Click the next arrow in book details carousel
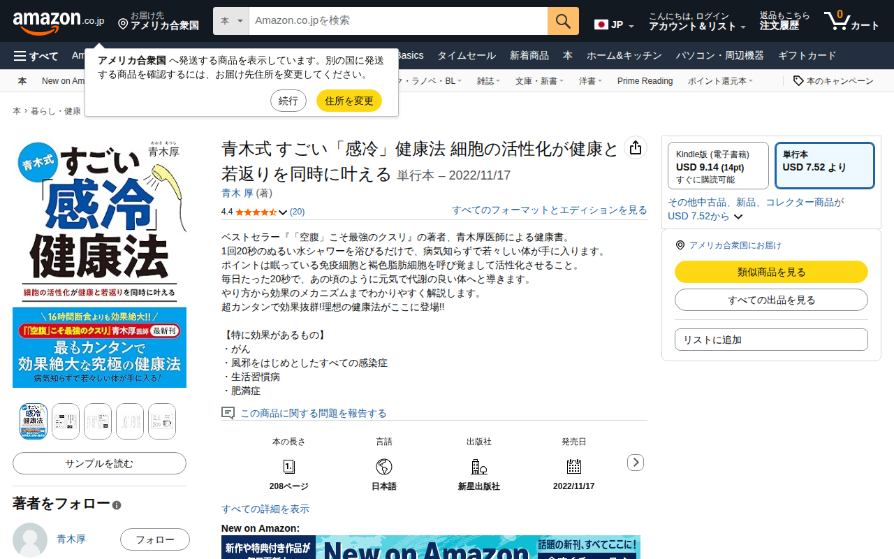The width and height of the screenshot is (894, 559). pos(636,462)
